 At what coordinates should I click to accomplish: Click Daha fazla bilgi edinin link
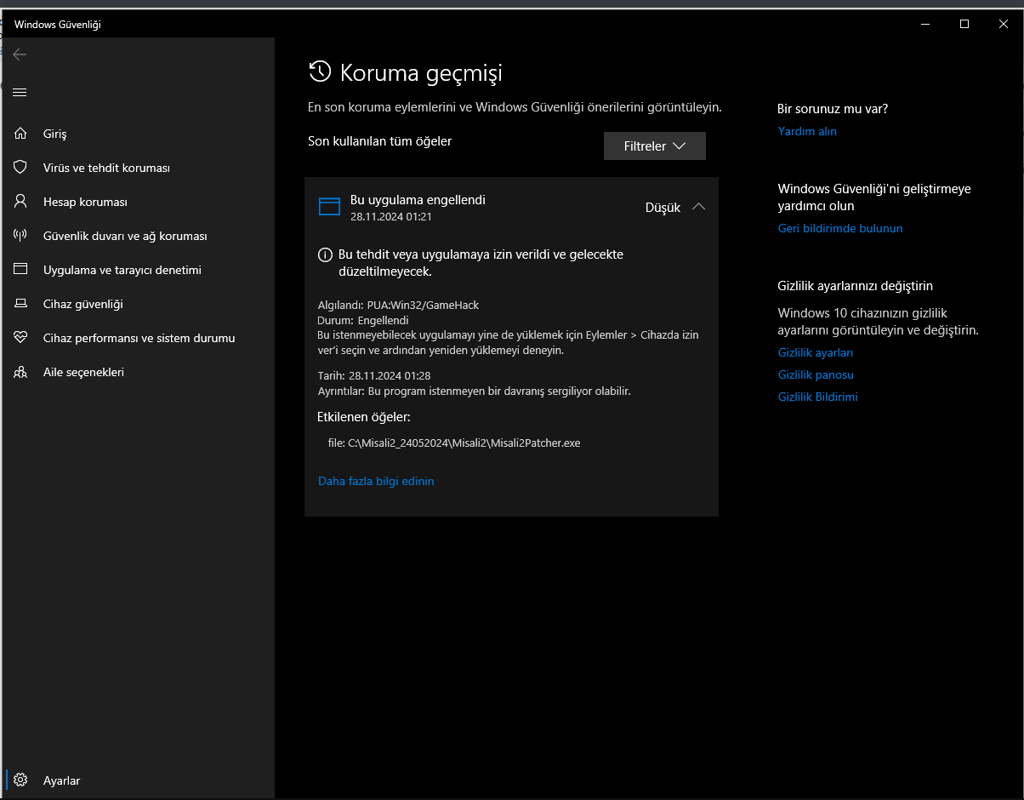click(x=376, y=481)
